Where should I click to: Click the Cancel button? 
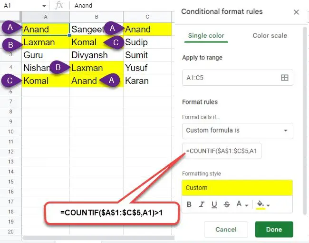coord(226,229)
